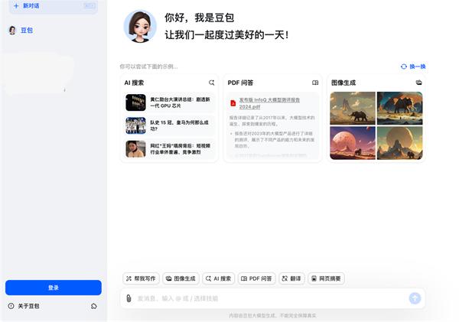The height and width of the screenshot is (322, 459).
Task: Click the plus icon in 新对话
Action: point(16,5)
